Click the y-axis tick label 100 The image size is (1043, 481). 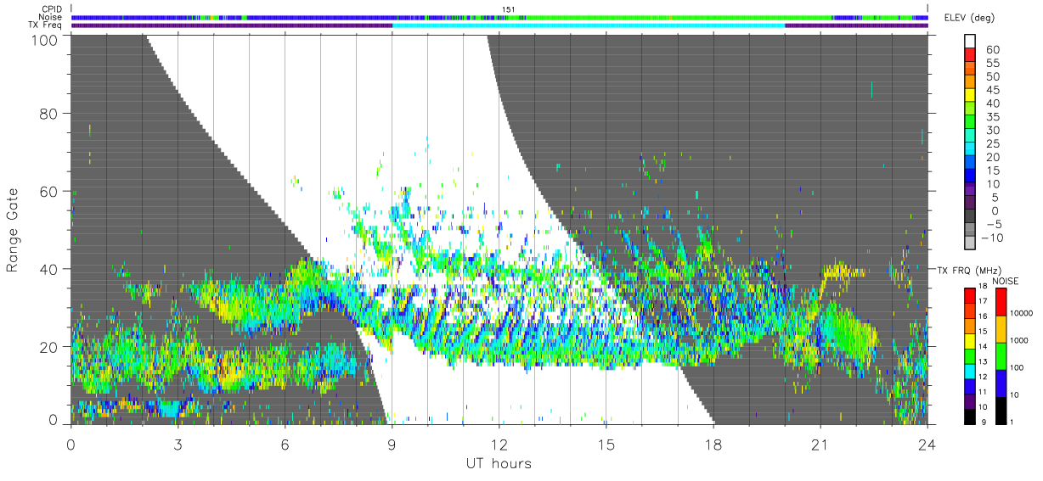[x=46, y=39]
